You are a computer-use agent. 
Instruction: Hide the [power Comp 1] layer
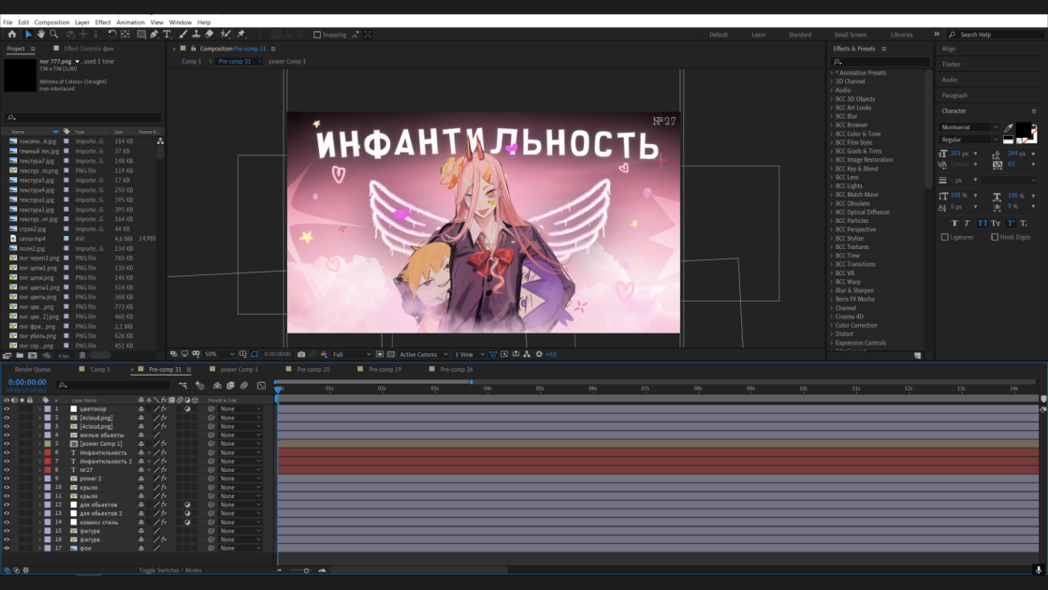click(x=7, y=444)
